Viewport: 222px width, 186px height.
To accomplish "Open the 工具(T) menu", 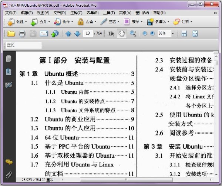I will pos(109,13).
